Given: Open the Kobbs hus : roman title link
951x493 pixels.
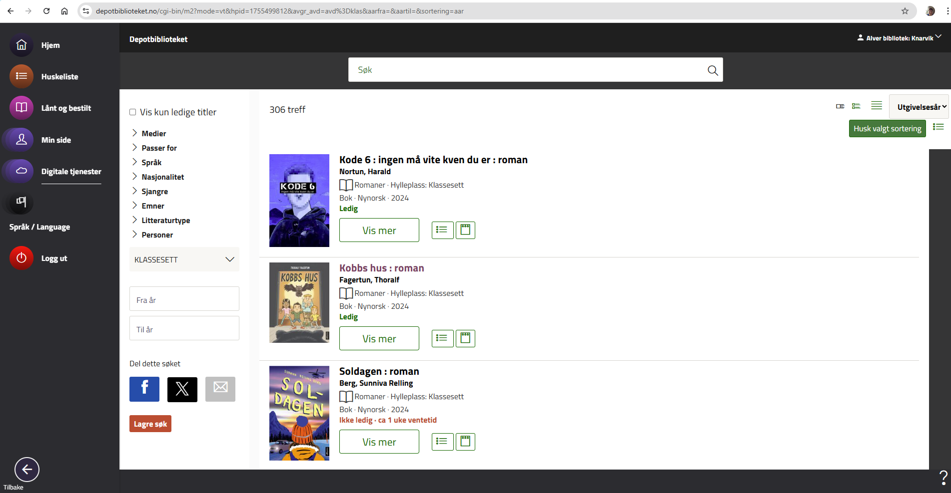Looking at the screenshot, I should (382, 268).
